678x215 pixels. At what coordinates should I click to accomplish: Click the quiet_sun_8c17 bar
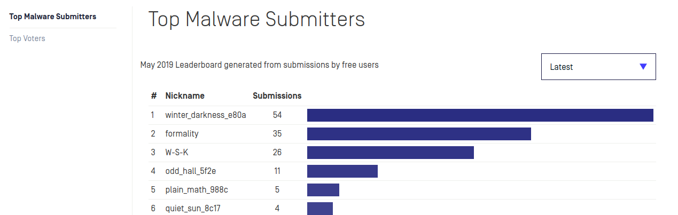(319, 208)
